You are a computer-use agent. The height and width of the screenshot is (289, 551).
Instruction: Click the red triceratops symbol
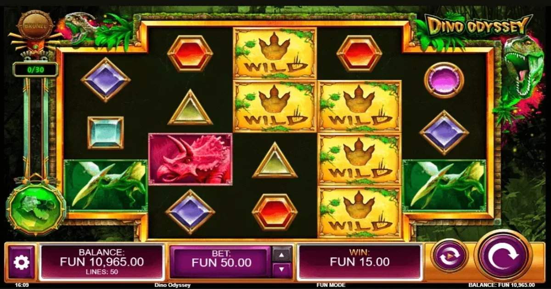point(190,159)
